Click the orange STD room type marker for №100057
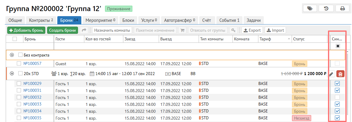Image resolution: width=352 pixels, height=122 pixels. 200,64
